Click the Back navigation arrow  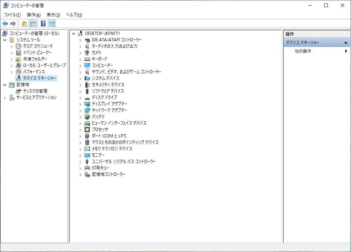click(x=5, y=23)
